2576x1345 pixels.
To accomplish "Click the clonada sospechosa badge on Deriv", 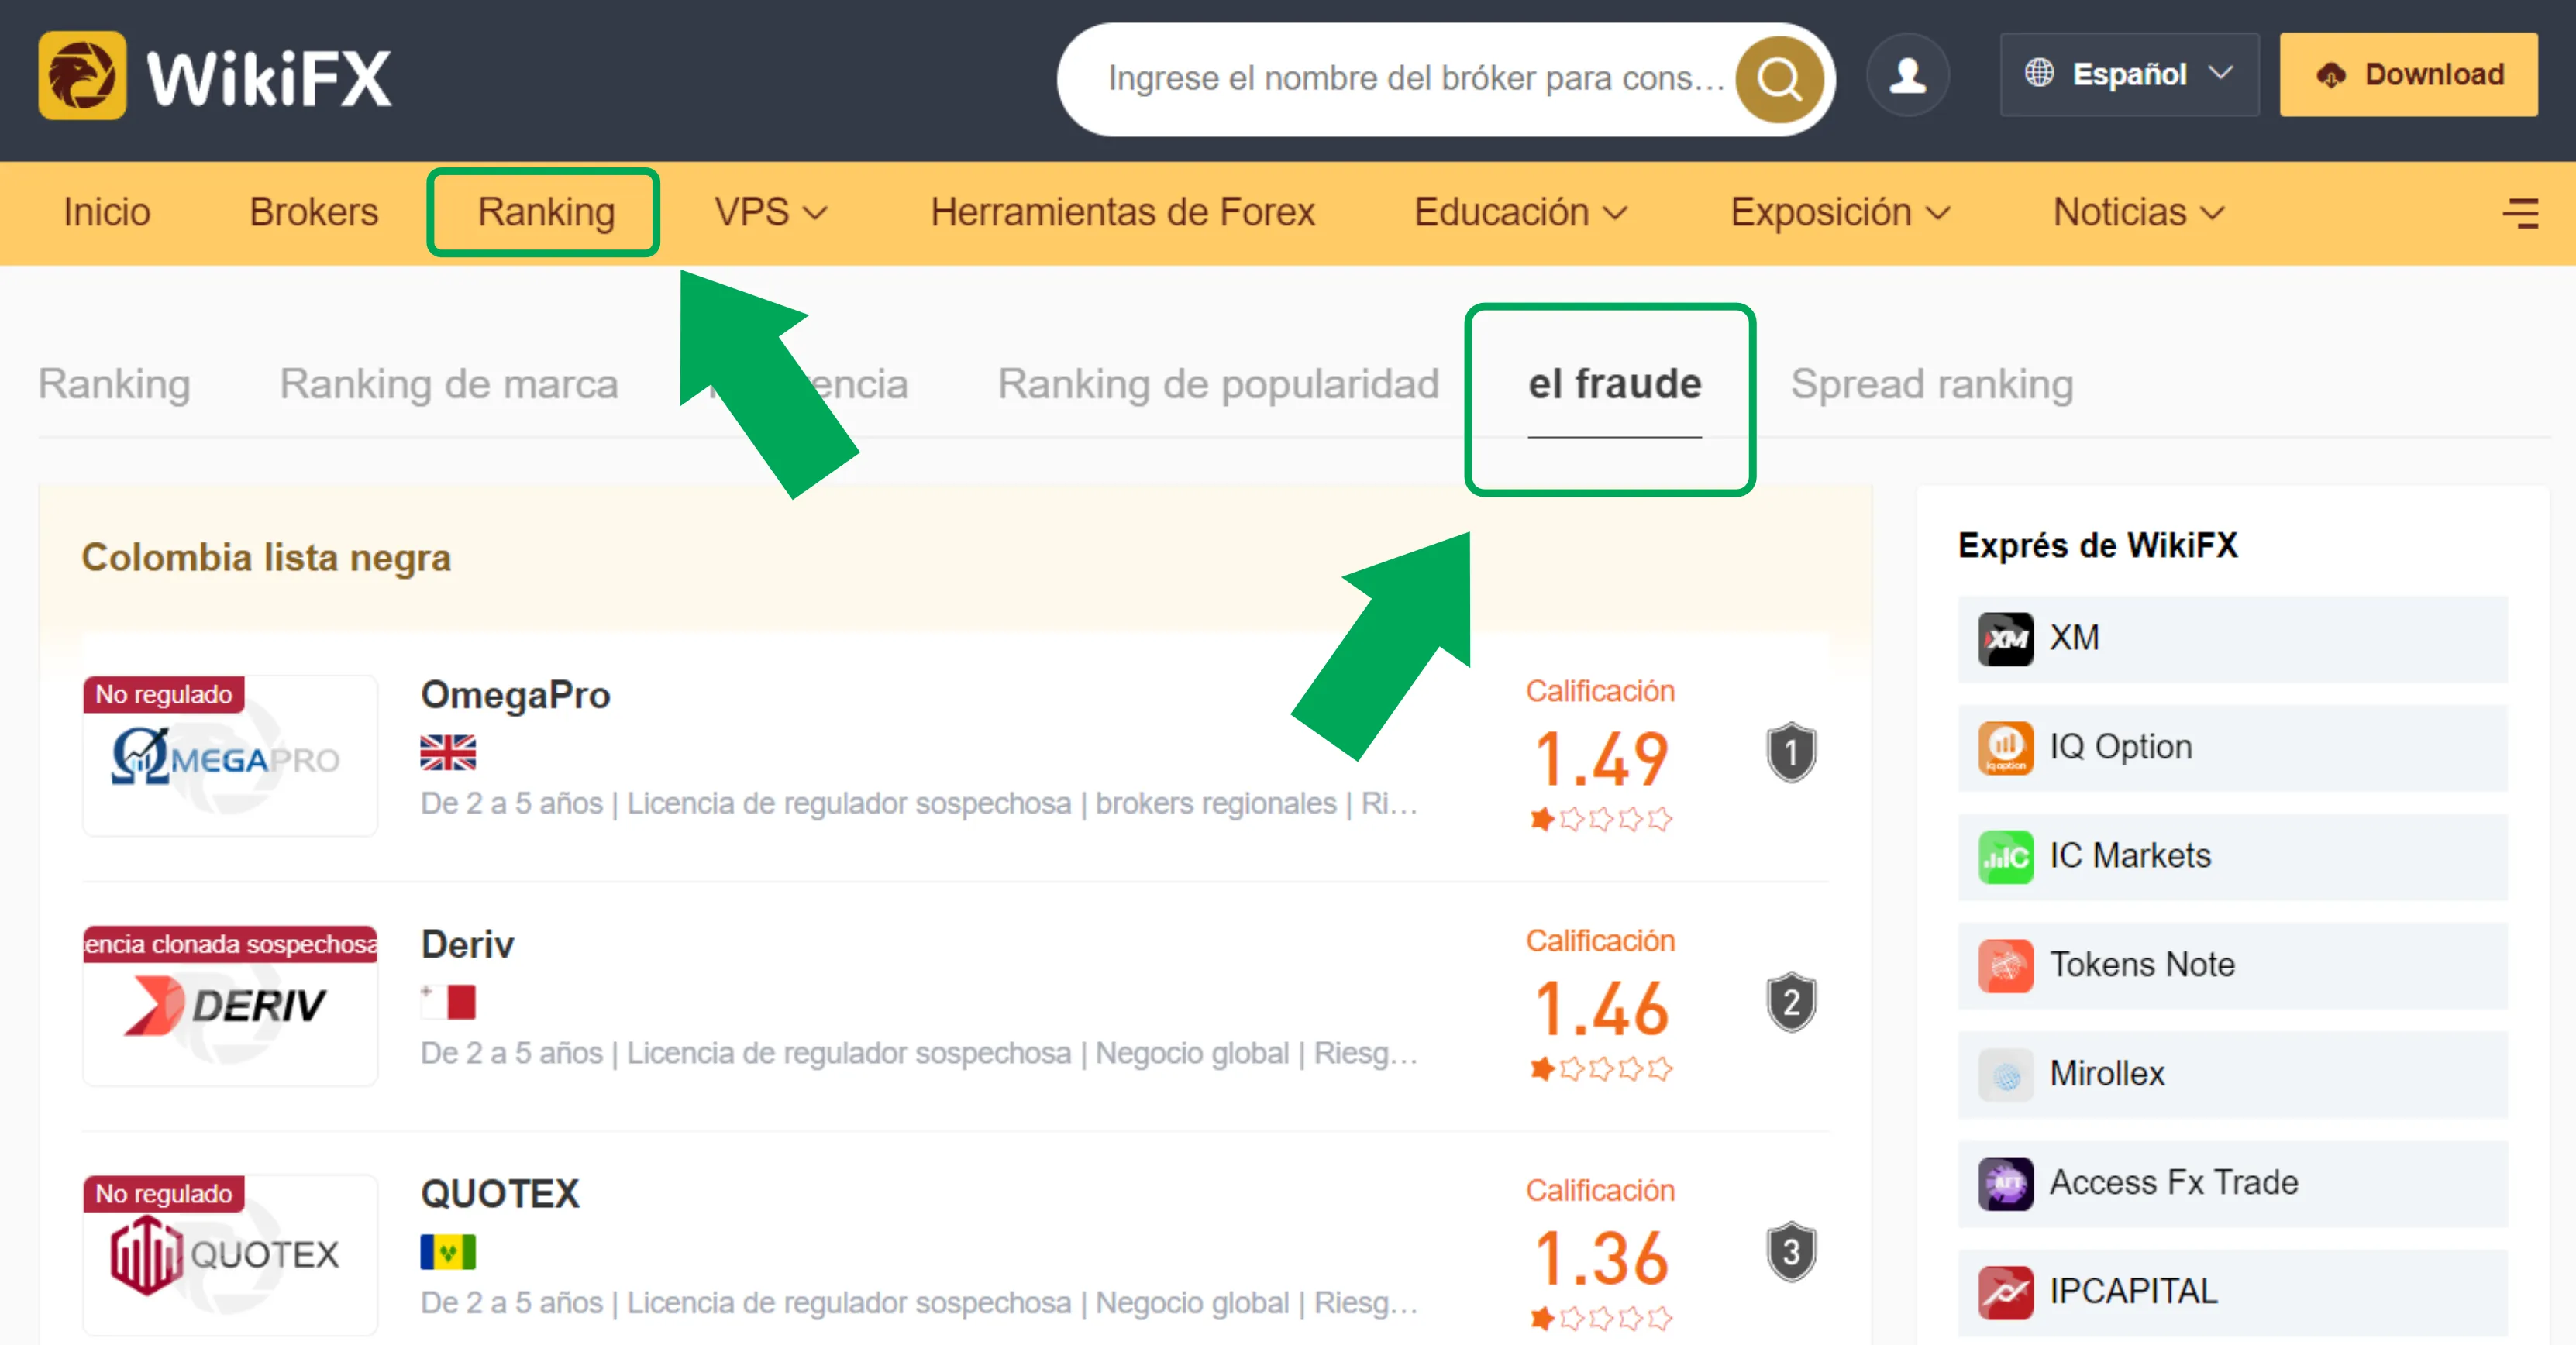I will [x=230, y=944].
